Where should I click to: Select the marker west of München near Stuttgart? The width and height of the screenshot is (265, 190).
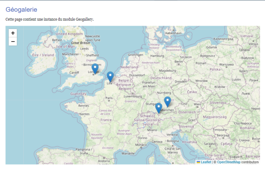159,108
